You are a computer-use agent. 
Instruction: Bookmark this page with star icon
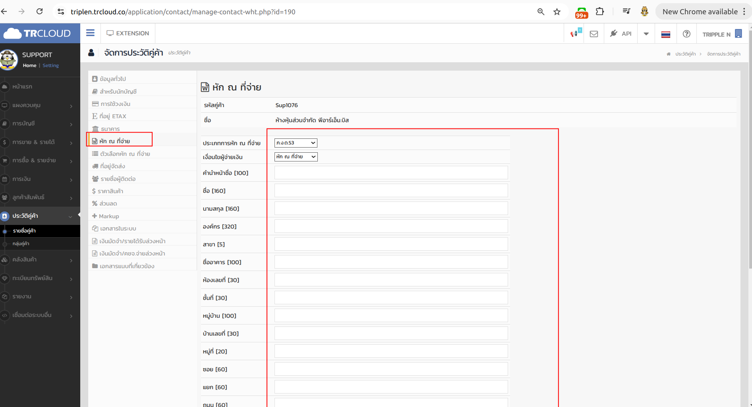(x=557, y=12)
